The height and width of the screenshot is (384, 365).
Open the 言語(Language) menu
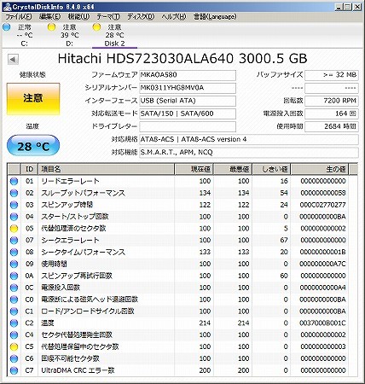[215, 17]
